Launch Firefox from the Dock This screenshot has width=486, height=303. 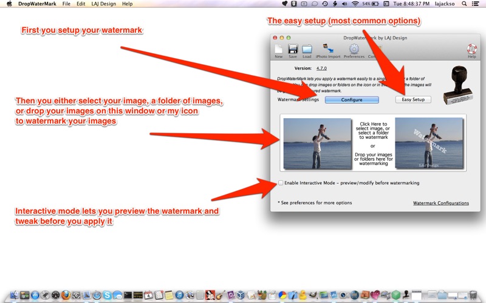pos(66,295)
